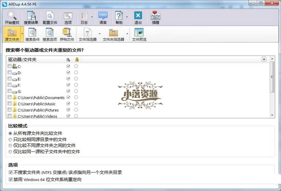Toggle the lock circle for C: drive
The image size is (281, 191).
pyautogui.click(x=76, y=66)
